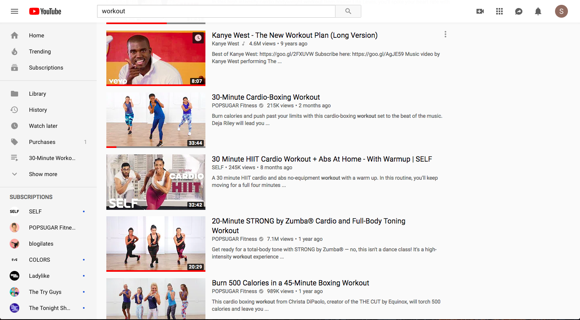
Task: Click the Home house icon
Action: click(x=14, y=35)
